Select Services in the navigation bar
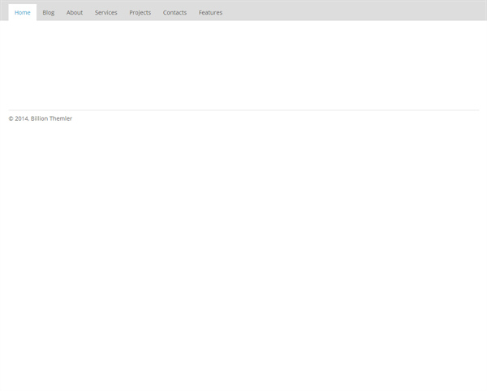Screen dimensions: 487x391 pos(106,12)
